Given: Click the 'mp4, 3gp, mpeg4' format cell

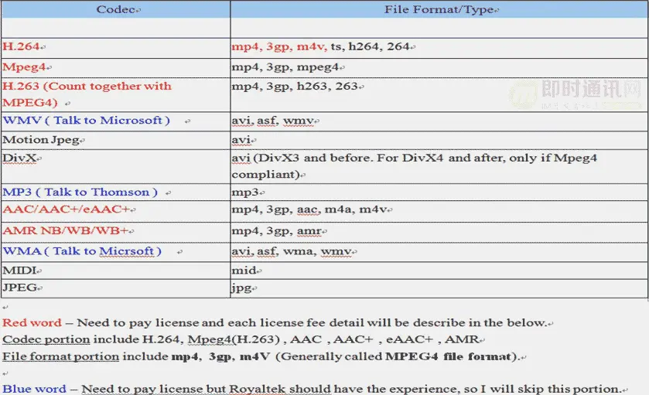Looking at the screenshot, I should pos(439,67).
